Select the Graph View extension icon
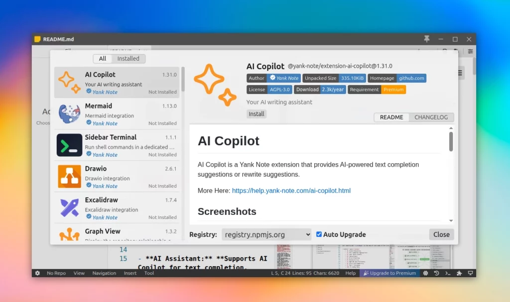The width and height of the screenshot is (510, 302). pyautogui.click(x=69, y=234)
